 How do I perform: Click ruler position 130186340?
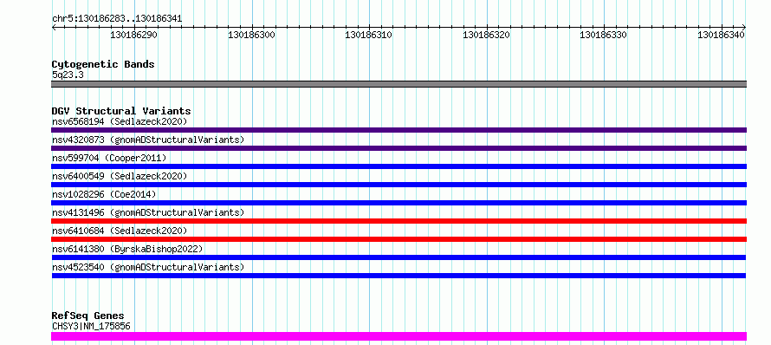(x=722, y=35)
